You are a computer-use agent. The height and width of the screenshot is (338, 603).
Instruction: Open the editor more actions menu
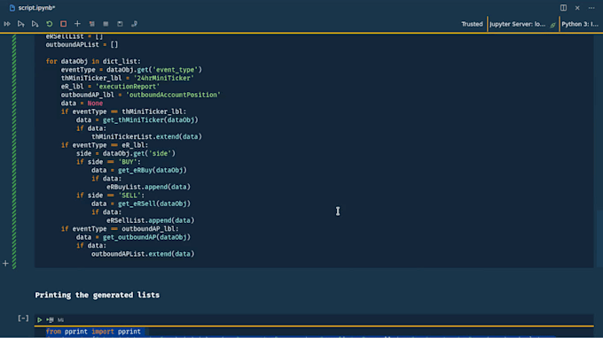[x=591, y=8]
